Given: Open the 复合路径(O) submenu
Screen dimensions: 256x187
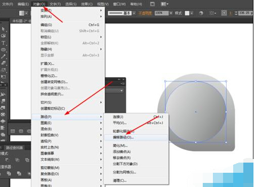Looking at the screenshot, I should [x=68, y=174].
